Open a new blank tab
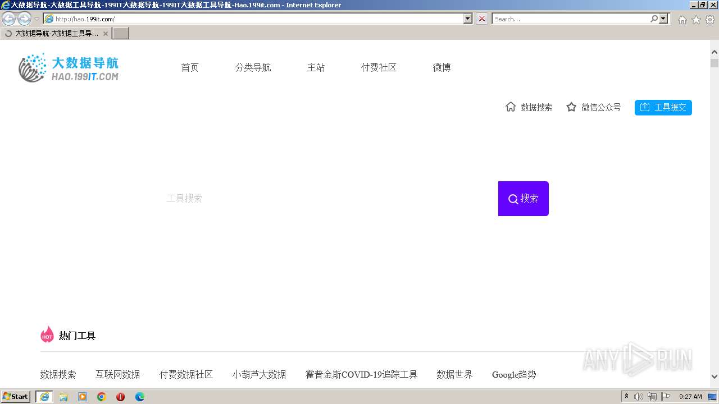This screenshot has width=719, height=404. 121,34
